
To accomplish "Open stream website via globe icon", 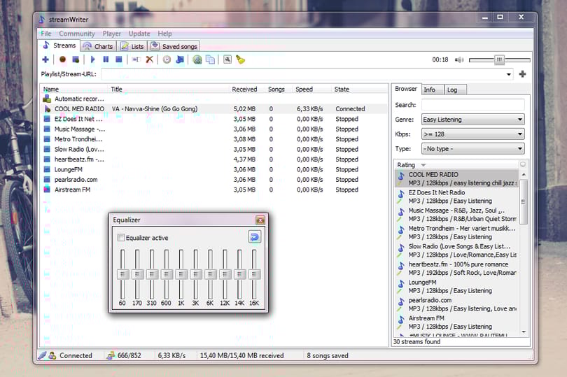I will point(197,59).
